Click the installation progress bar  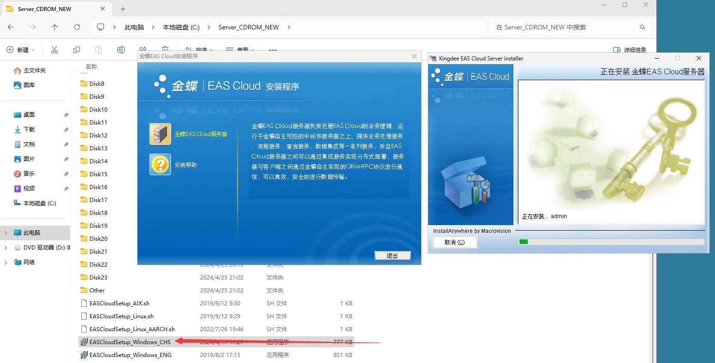pos(611,242)
